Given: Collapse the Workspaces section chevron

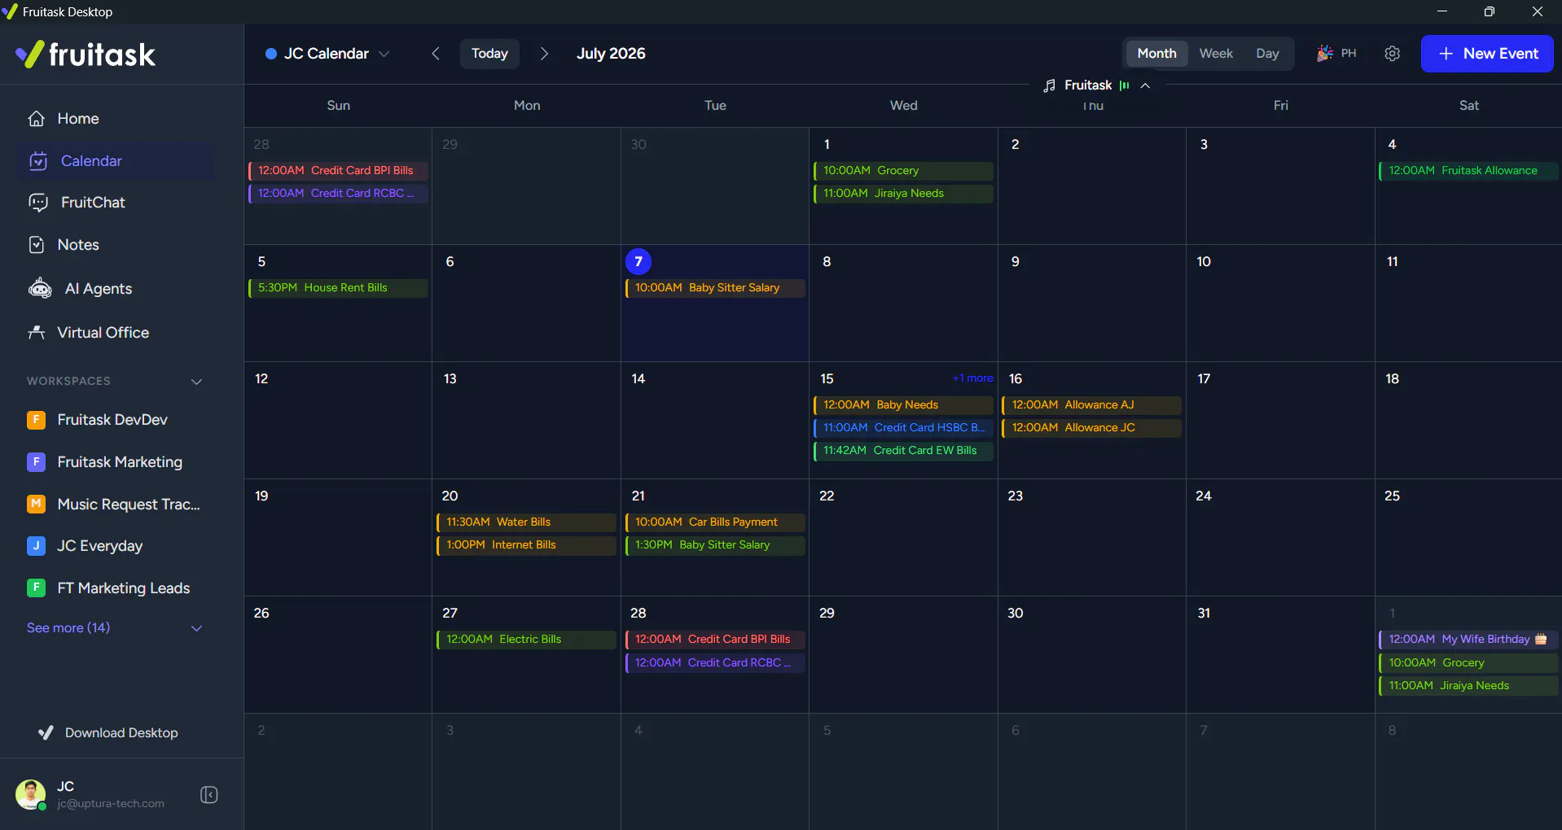Looking at the screenshot, I should (196, 382).
